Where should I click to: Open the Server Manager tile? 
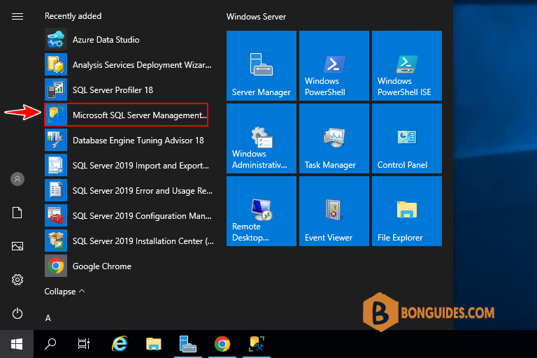pyautogui.click(x=262, y=66)
